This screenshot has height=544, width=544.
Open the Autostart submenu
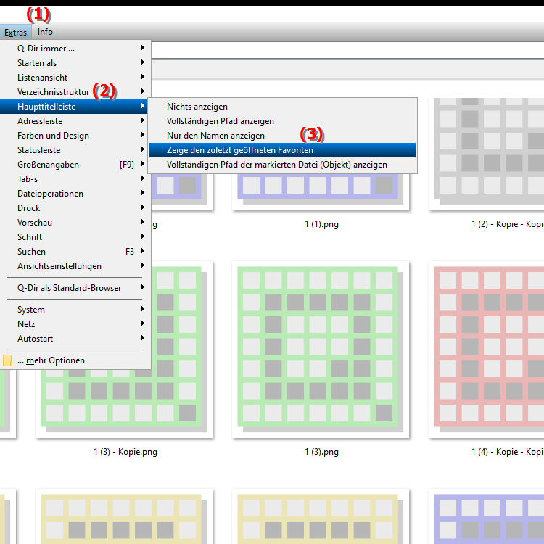(x=75, y=339)
